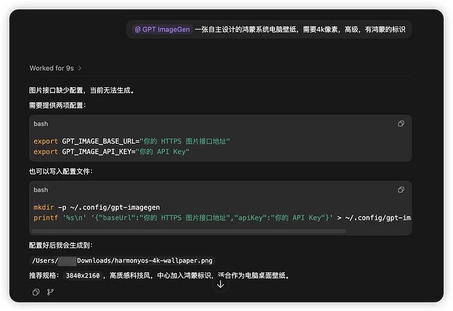Copy the whole response message
The image size is (453, 311).
[36, 292]
